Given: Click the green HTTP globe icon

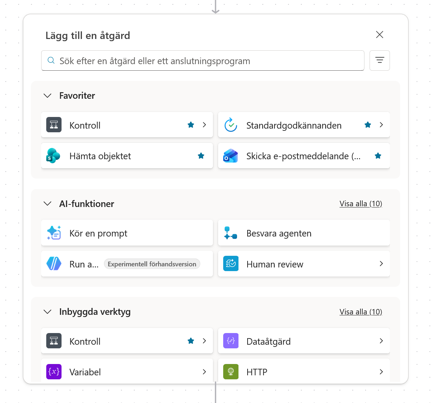Looking at the screenshot, I should [x=231, y=372].
